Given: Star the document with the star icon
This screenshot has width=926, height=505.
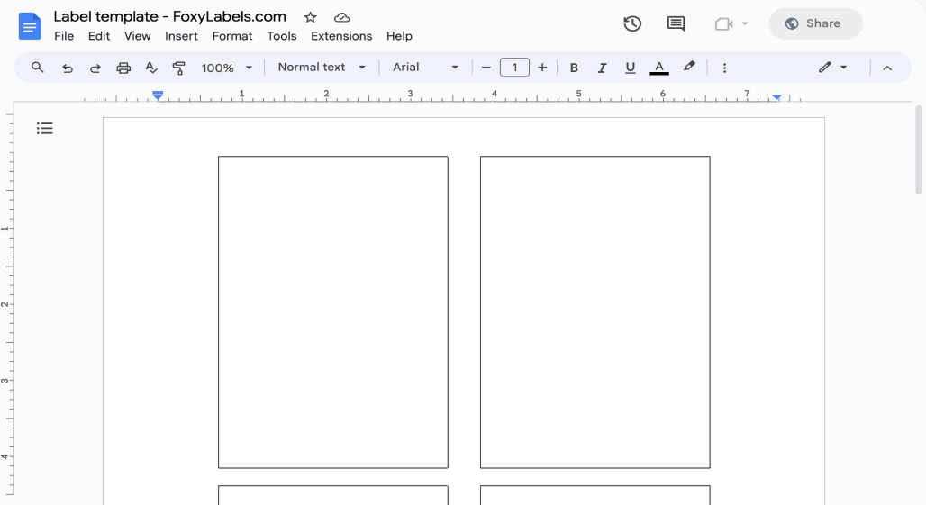Looking at the screenshot, I should point(310,18).
